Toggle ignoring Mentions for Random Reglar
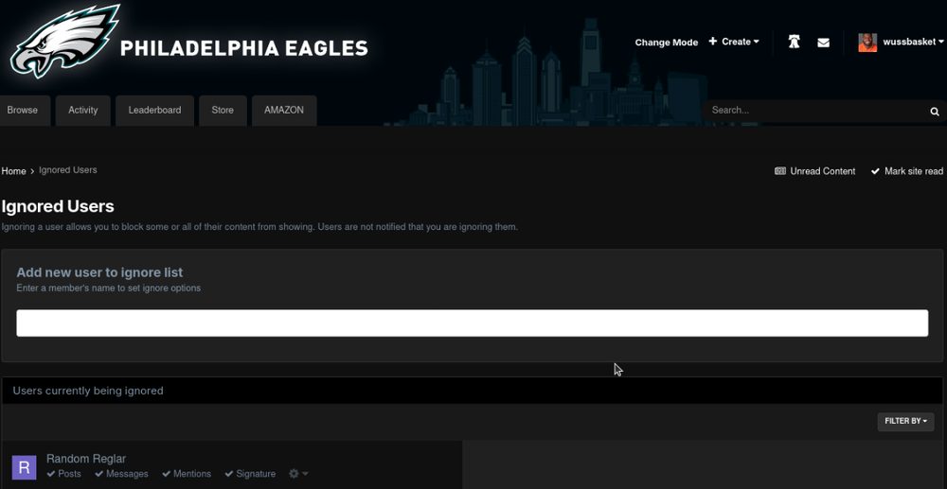The height and width of the screenshot is (489, 947). tap(187, 474)
